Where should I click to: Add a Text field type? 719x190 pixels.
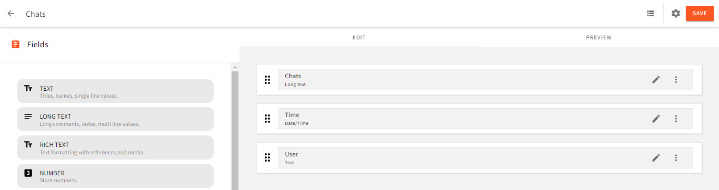115,91
